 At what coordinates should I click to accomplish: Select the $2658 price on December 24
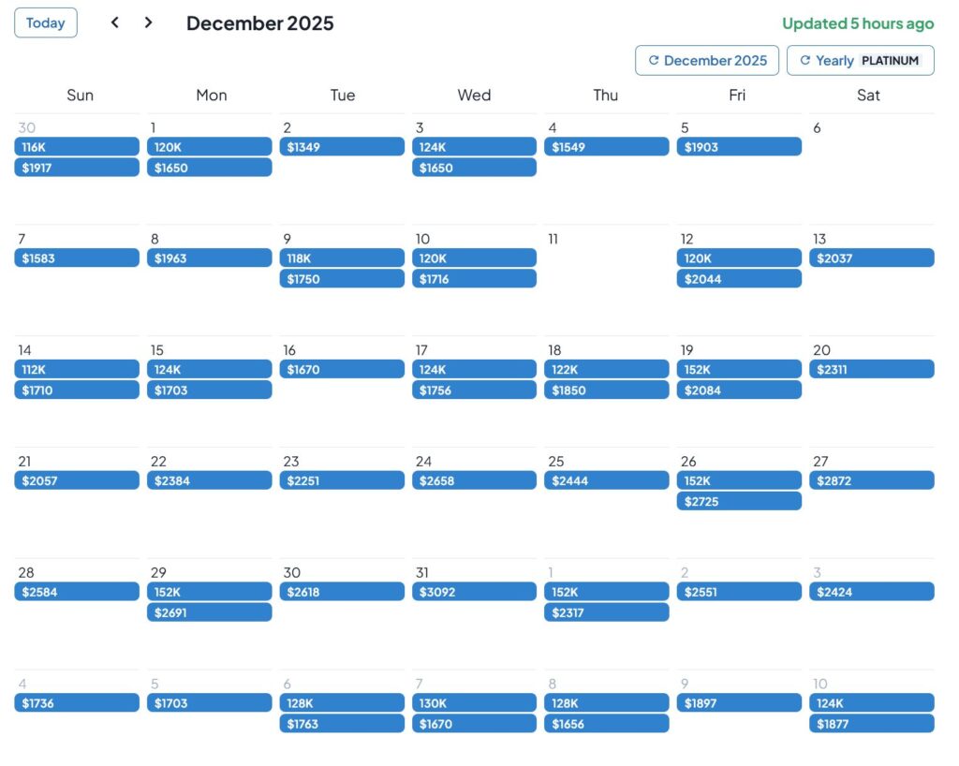(474, 480)
